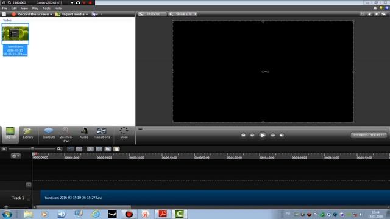390x219 pixels.
Task: Open Windows Start button
Action: coord(7,214)
